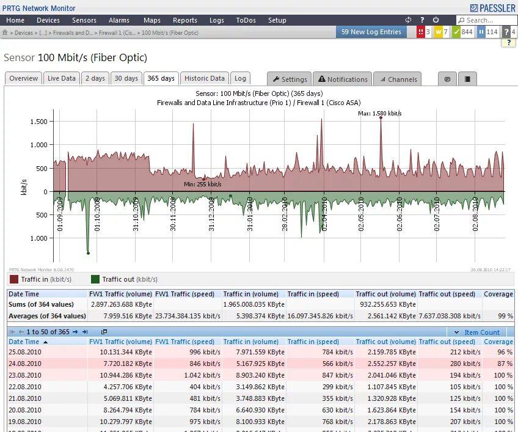The width and height of the screenshot is (518, 432).
Task: Go to next page of table results
Action: [x=75, y=332]
